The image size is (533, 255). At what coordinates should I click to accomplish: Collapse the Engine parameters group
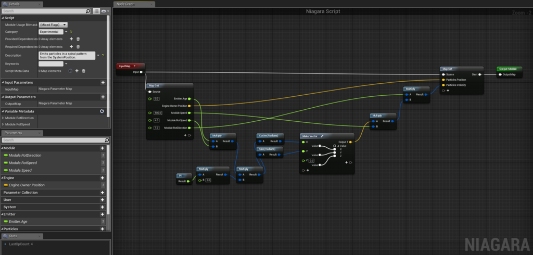coord(3,178)
